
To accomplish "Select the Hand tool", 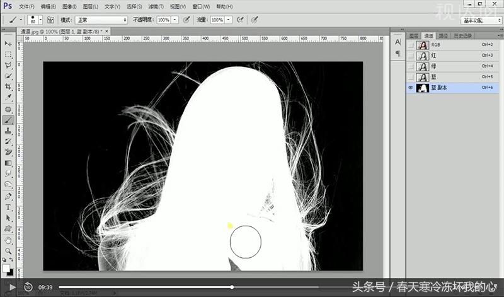I will [x=8, y=240].
